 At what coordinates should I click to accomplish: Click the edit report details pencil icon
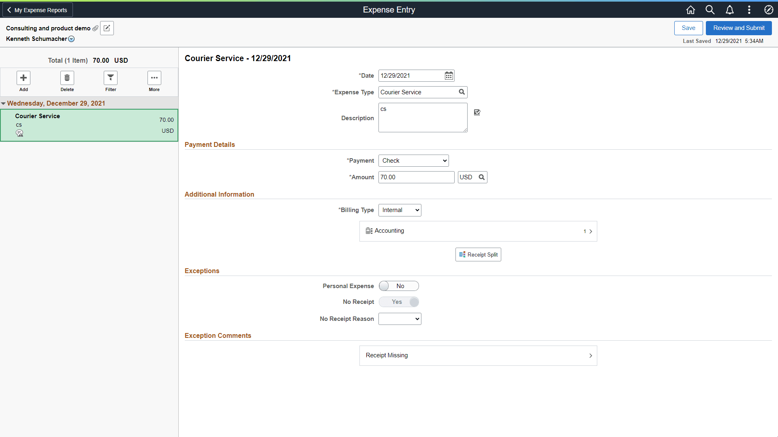pyautogui.click(x=107, y=28)
